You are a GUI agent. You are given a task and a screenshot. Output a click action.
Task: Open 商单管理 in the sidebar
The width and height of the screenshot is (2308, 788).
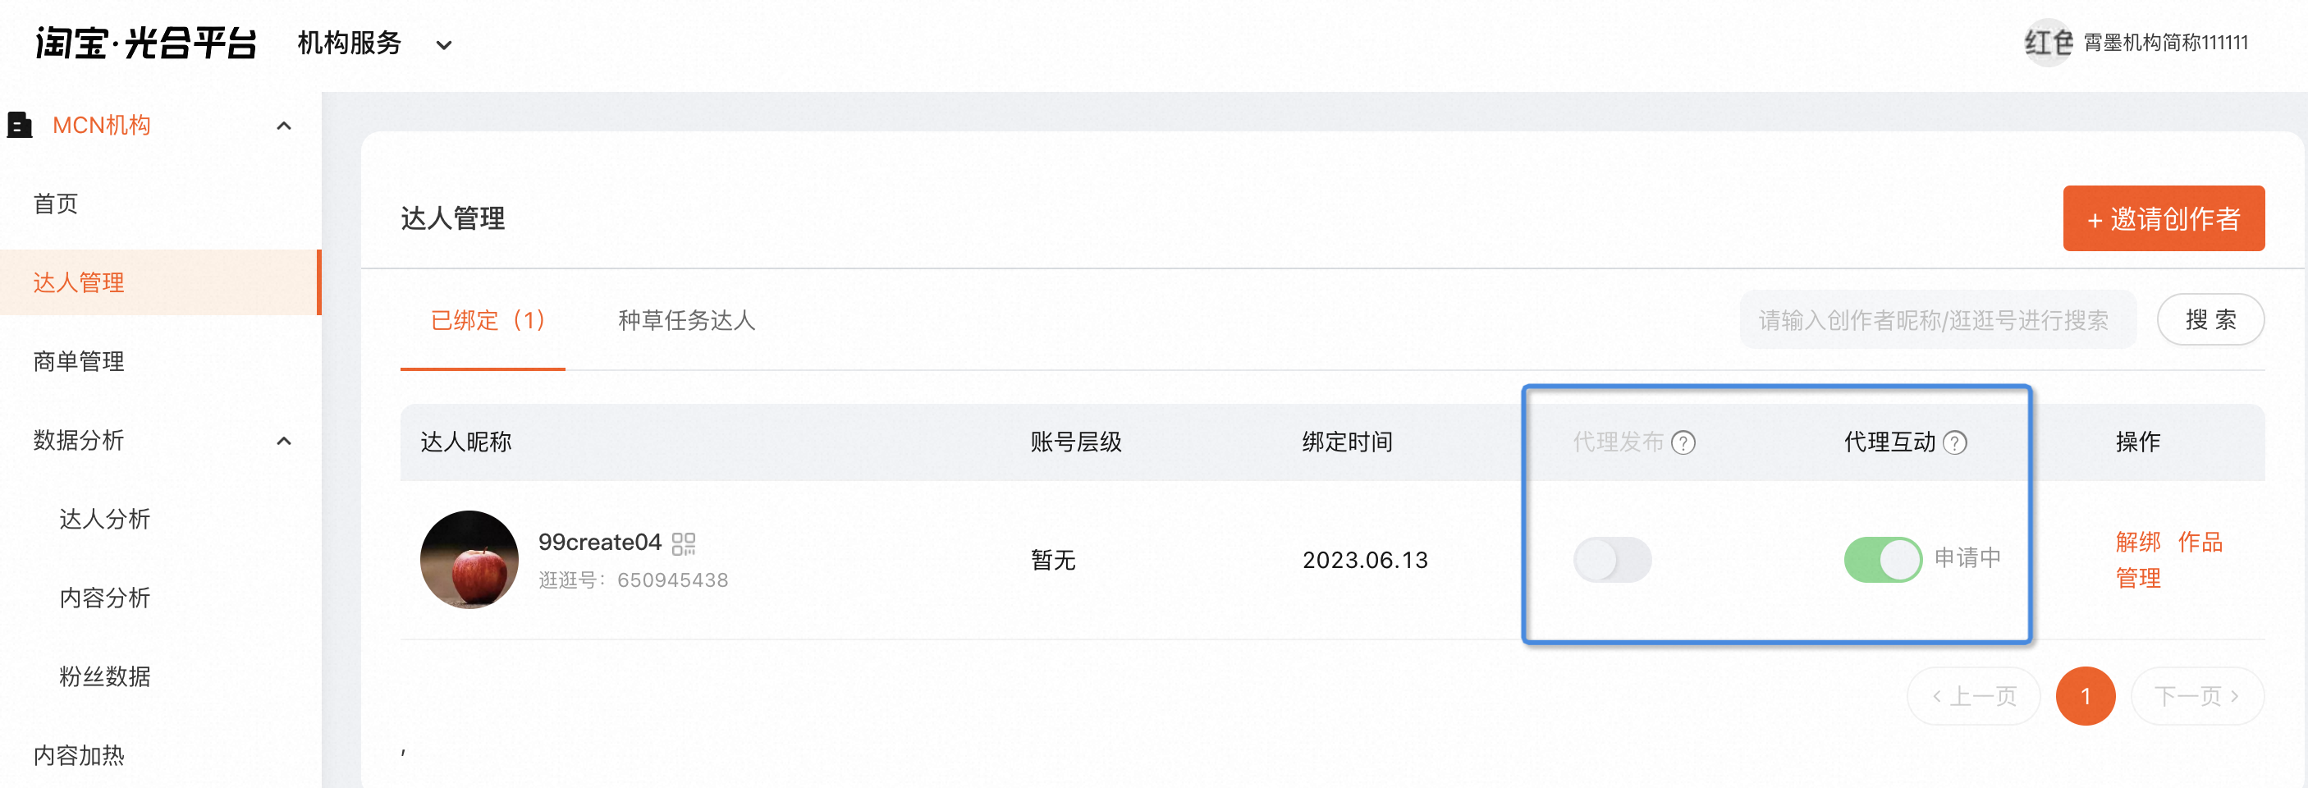[79, 361]
